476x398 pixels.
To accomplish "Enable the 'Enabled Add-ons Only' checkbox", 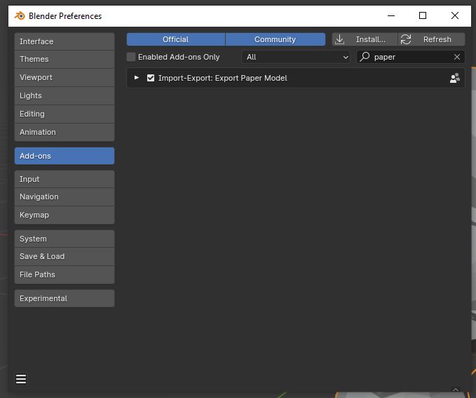I will 131,57.
